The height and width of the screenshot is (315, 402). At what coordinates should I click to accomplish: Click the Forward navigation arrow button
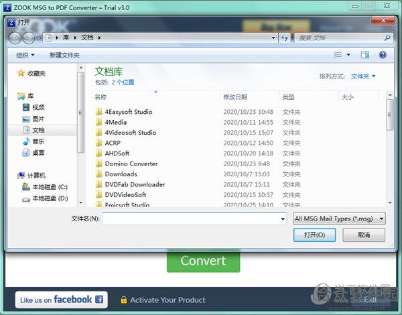[29, 38]
